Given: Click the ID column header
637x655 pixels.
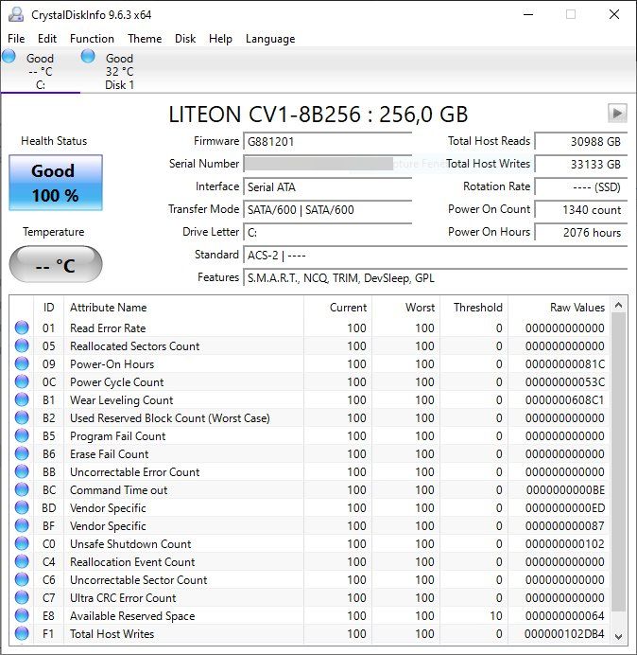Looking at the screenshot, I should (49, 308).
